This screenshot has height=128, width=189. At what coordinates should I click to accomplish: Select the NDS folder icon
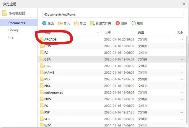[x=42, y=99]
